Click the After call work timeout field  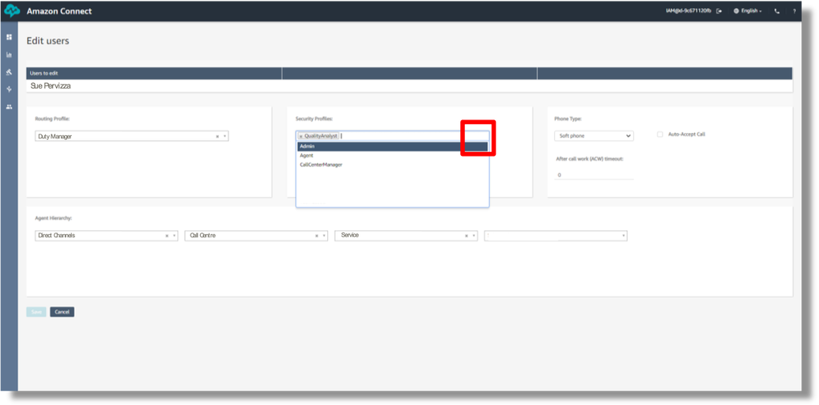coord(594,175)
